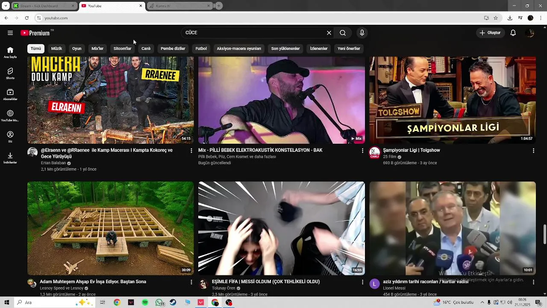Click the Ertan Balaban channel avatar

pos(32,152)
